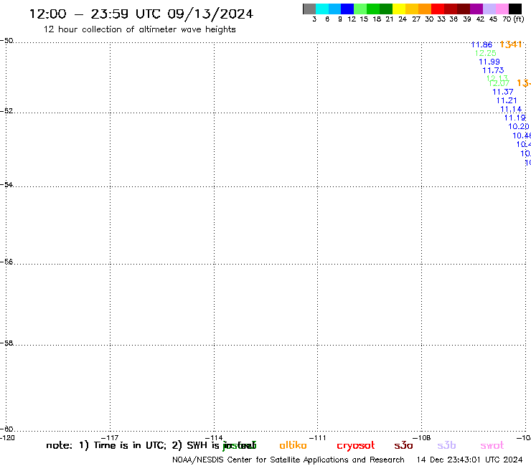Click the blue wave height value 11.86
Viewport: 531px width, 466px height.
pos(481,44)
